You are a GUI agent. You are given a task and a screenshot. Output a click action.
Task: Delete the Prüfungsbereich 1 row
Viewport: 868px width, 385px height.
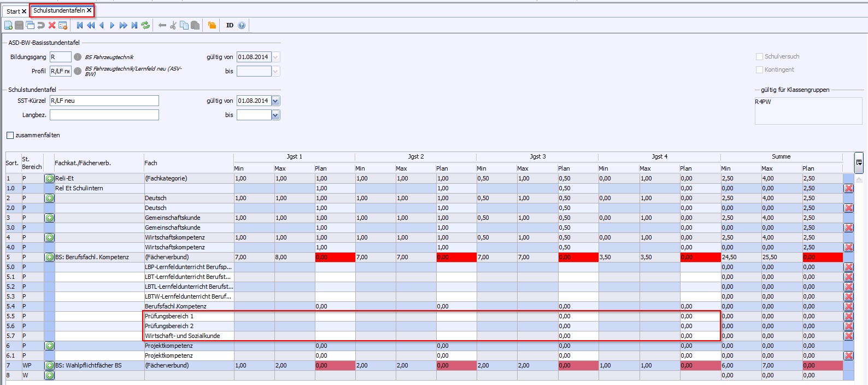click(848, 316)
